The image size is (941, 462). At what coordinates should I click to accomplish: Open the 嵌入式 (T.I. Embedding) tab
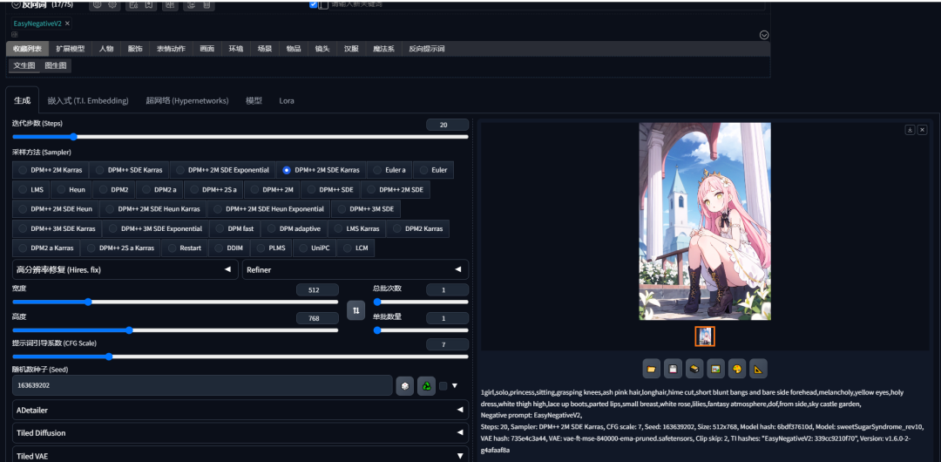(88, 100)
